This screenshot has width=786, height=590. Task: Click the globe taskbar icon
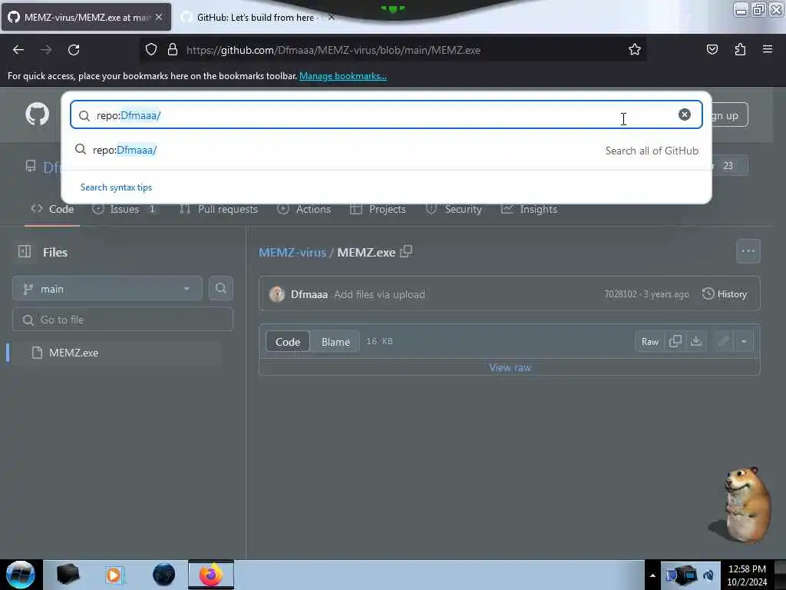click(164, 575)
